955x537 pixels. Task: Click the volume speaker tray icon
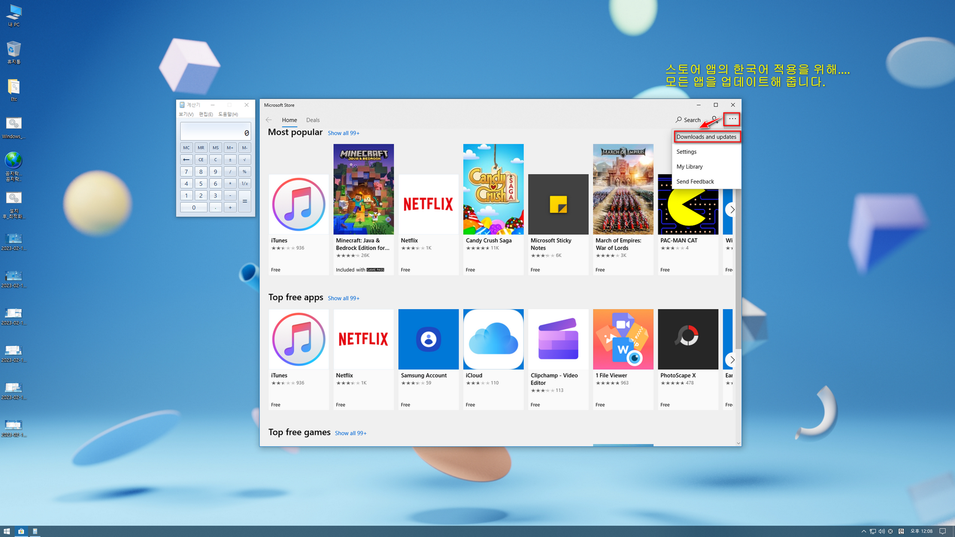click(882, 531)
